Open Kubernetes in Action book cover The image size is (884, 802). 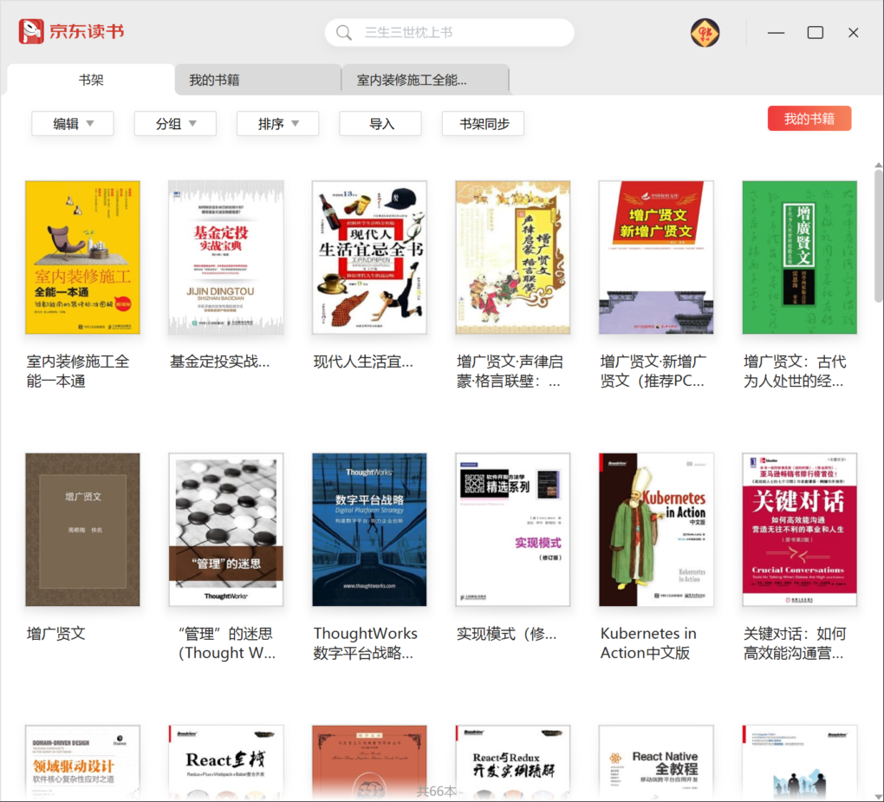[656, 530]
